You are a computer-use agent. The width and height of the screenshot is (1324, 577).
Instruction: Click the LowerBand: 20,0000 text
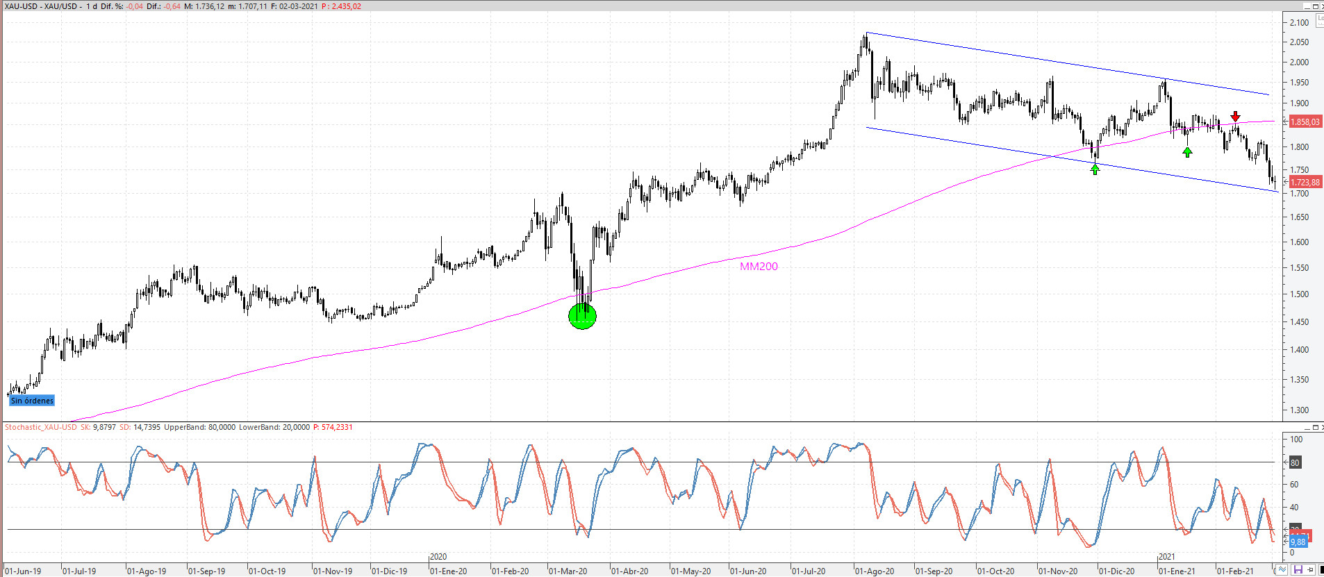(x=274, y=427)
